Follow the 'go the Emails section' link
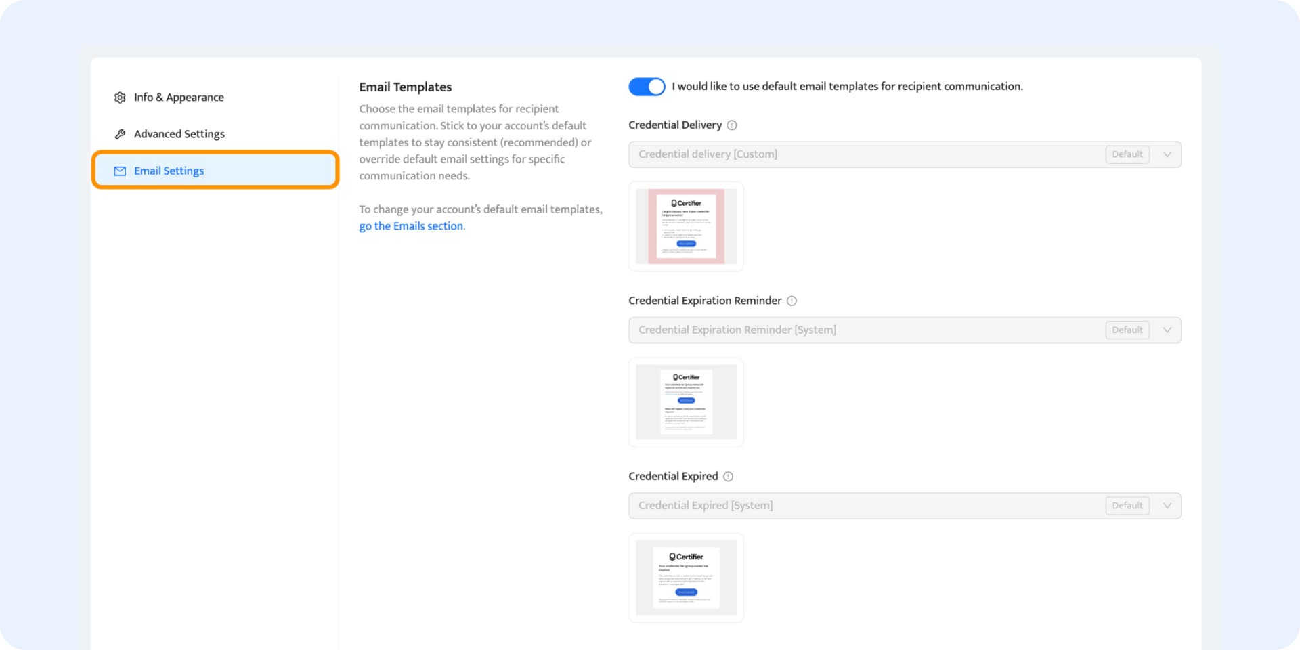 tap(411, 226)
